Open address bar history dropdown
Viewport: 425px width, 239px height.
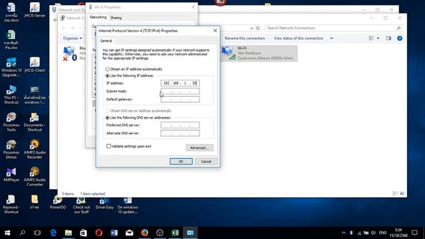252,28
